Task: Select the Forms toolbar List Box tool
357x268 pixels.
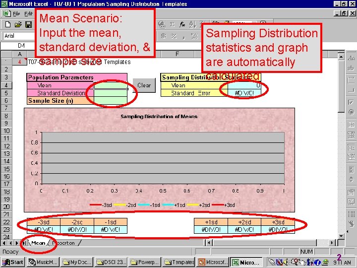Action: pyautogui.click(x=351, y=125)
